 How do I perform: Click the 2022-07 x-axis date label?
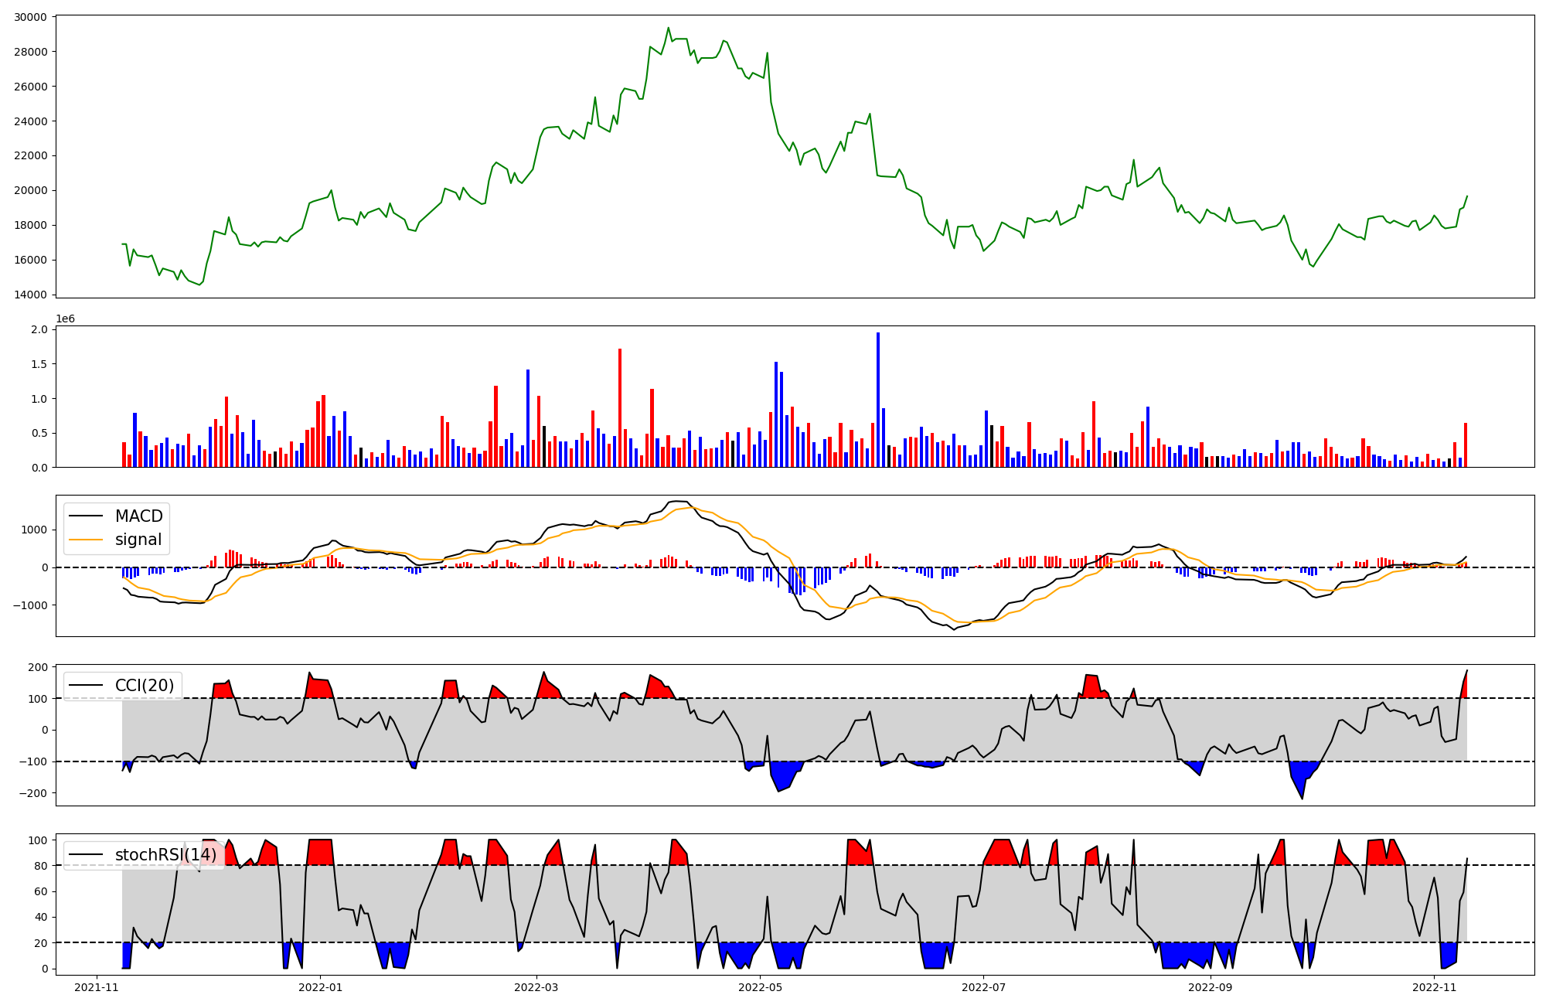(x=983, y=987)
